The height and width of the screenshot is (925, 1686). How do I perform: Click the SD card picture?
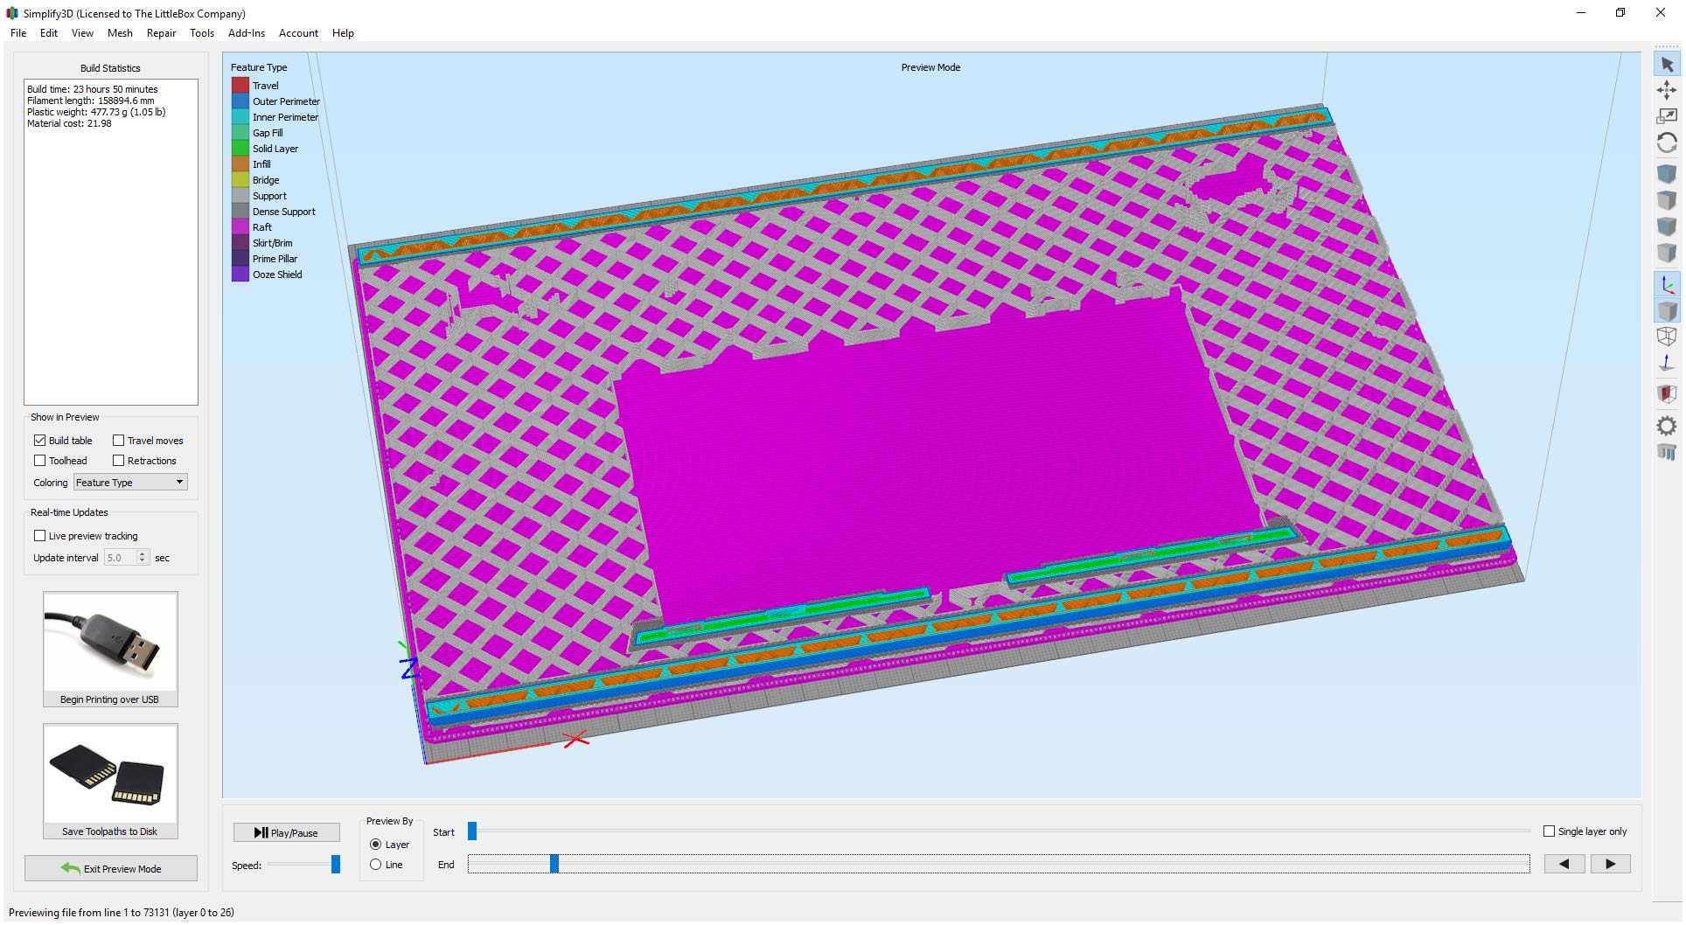click(x=110, y=774)
